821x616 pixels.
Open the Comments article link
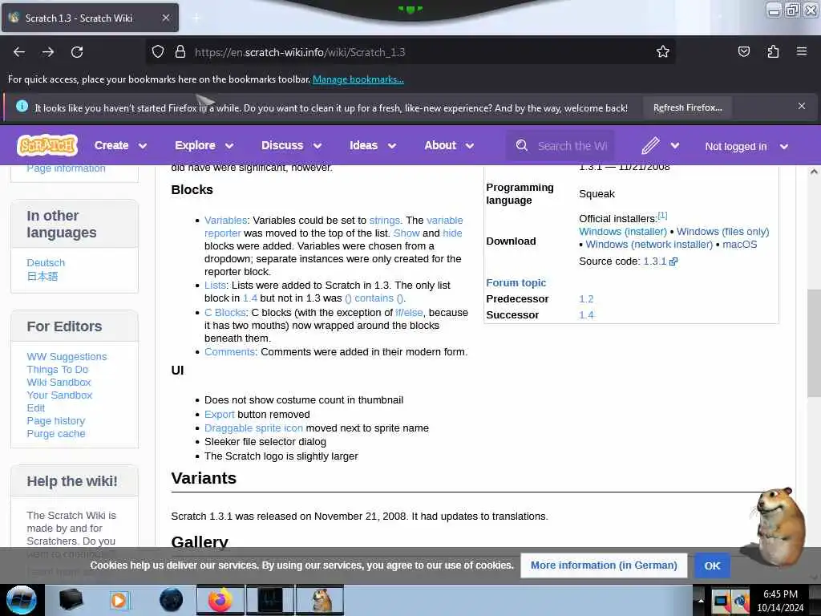pyautogui.click(x=229, y=351)
